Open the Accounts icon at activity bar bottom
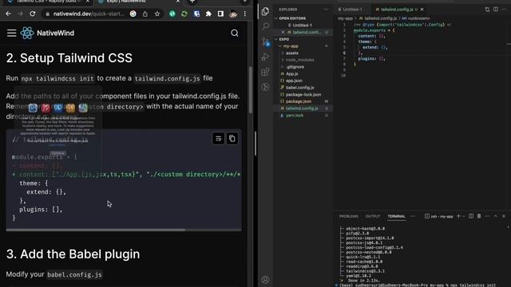 [x=265, y=280]
